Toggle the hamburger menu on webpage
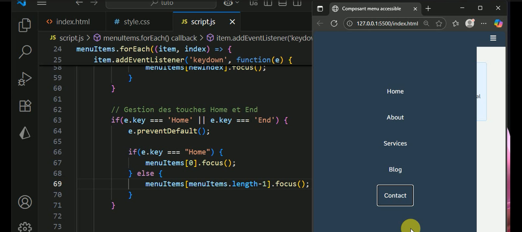This screenshot has height=232, width=522. (493, 38)
